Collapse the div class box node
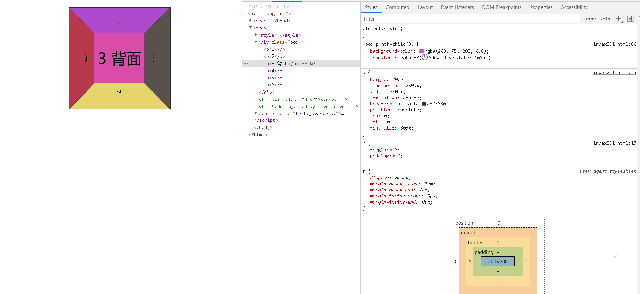Image resolution: width=640 pixels, height=294 pixels. click(x=256, y=42)
